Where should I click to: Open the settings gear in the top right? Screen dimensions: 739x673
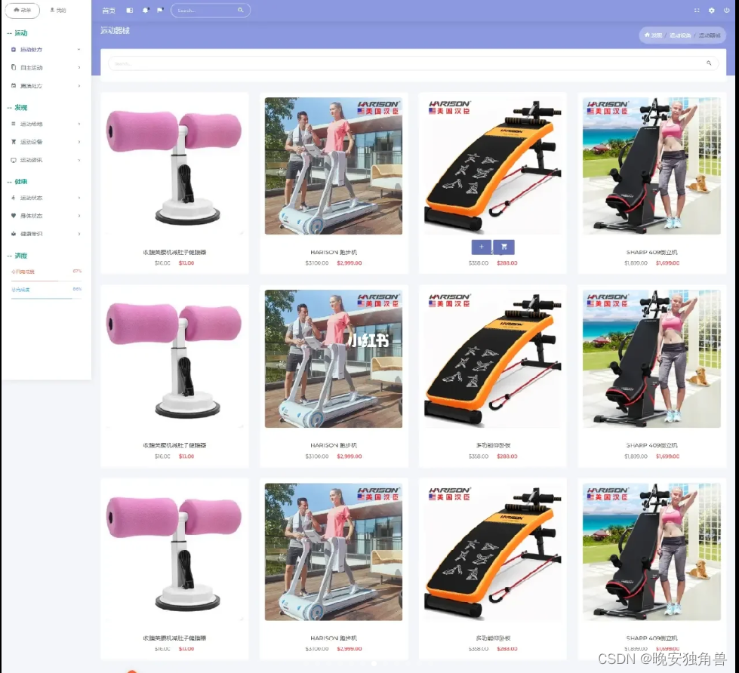(x=712, y=11)
